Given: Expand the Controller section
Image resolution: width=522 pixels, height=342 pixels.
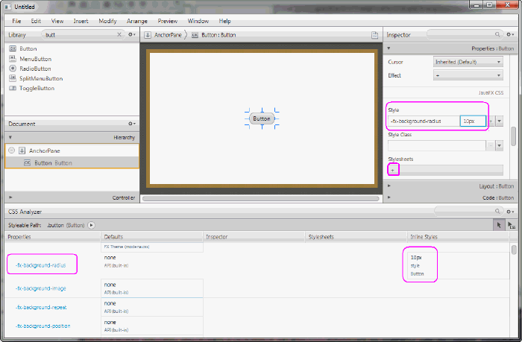Looking at the screenshot, I should 10,197.
